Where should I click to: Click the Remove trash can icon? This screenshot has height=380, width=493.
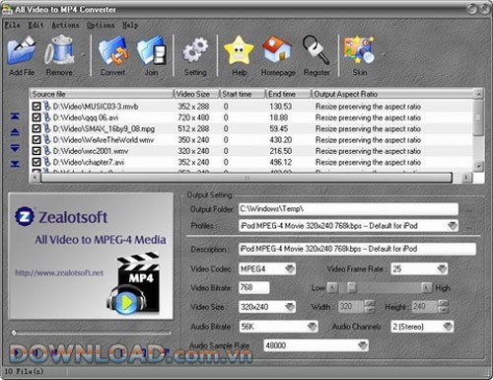[59, 50]
